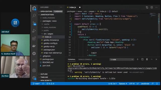Click the file path link in terminal
The width and height of the screenshot is (161, 90).
pyautogui.click(x=112, y=68)
